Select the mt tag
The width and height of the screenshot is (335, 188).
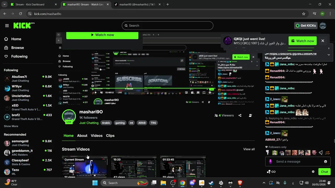pos(131,123)
